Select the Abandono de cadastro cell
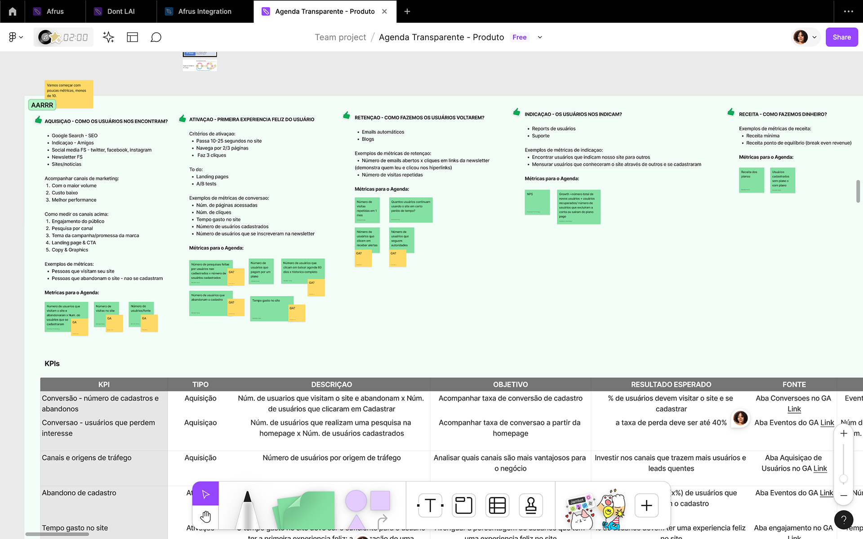Screen dimensions: 863x539 coord(104,503)
